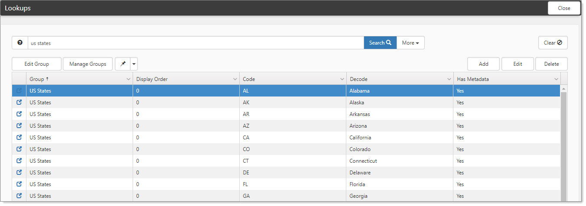The width and height of the screenshot is (586, 206).
Task: Open the Has Metadata column chevron
Action: pyautogui.click(x=556, y=79)
